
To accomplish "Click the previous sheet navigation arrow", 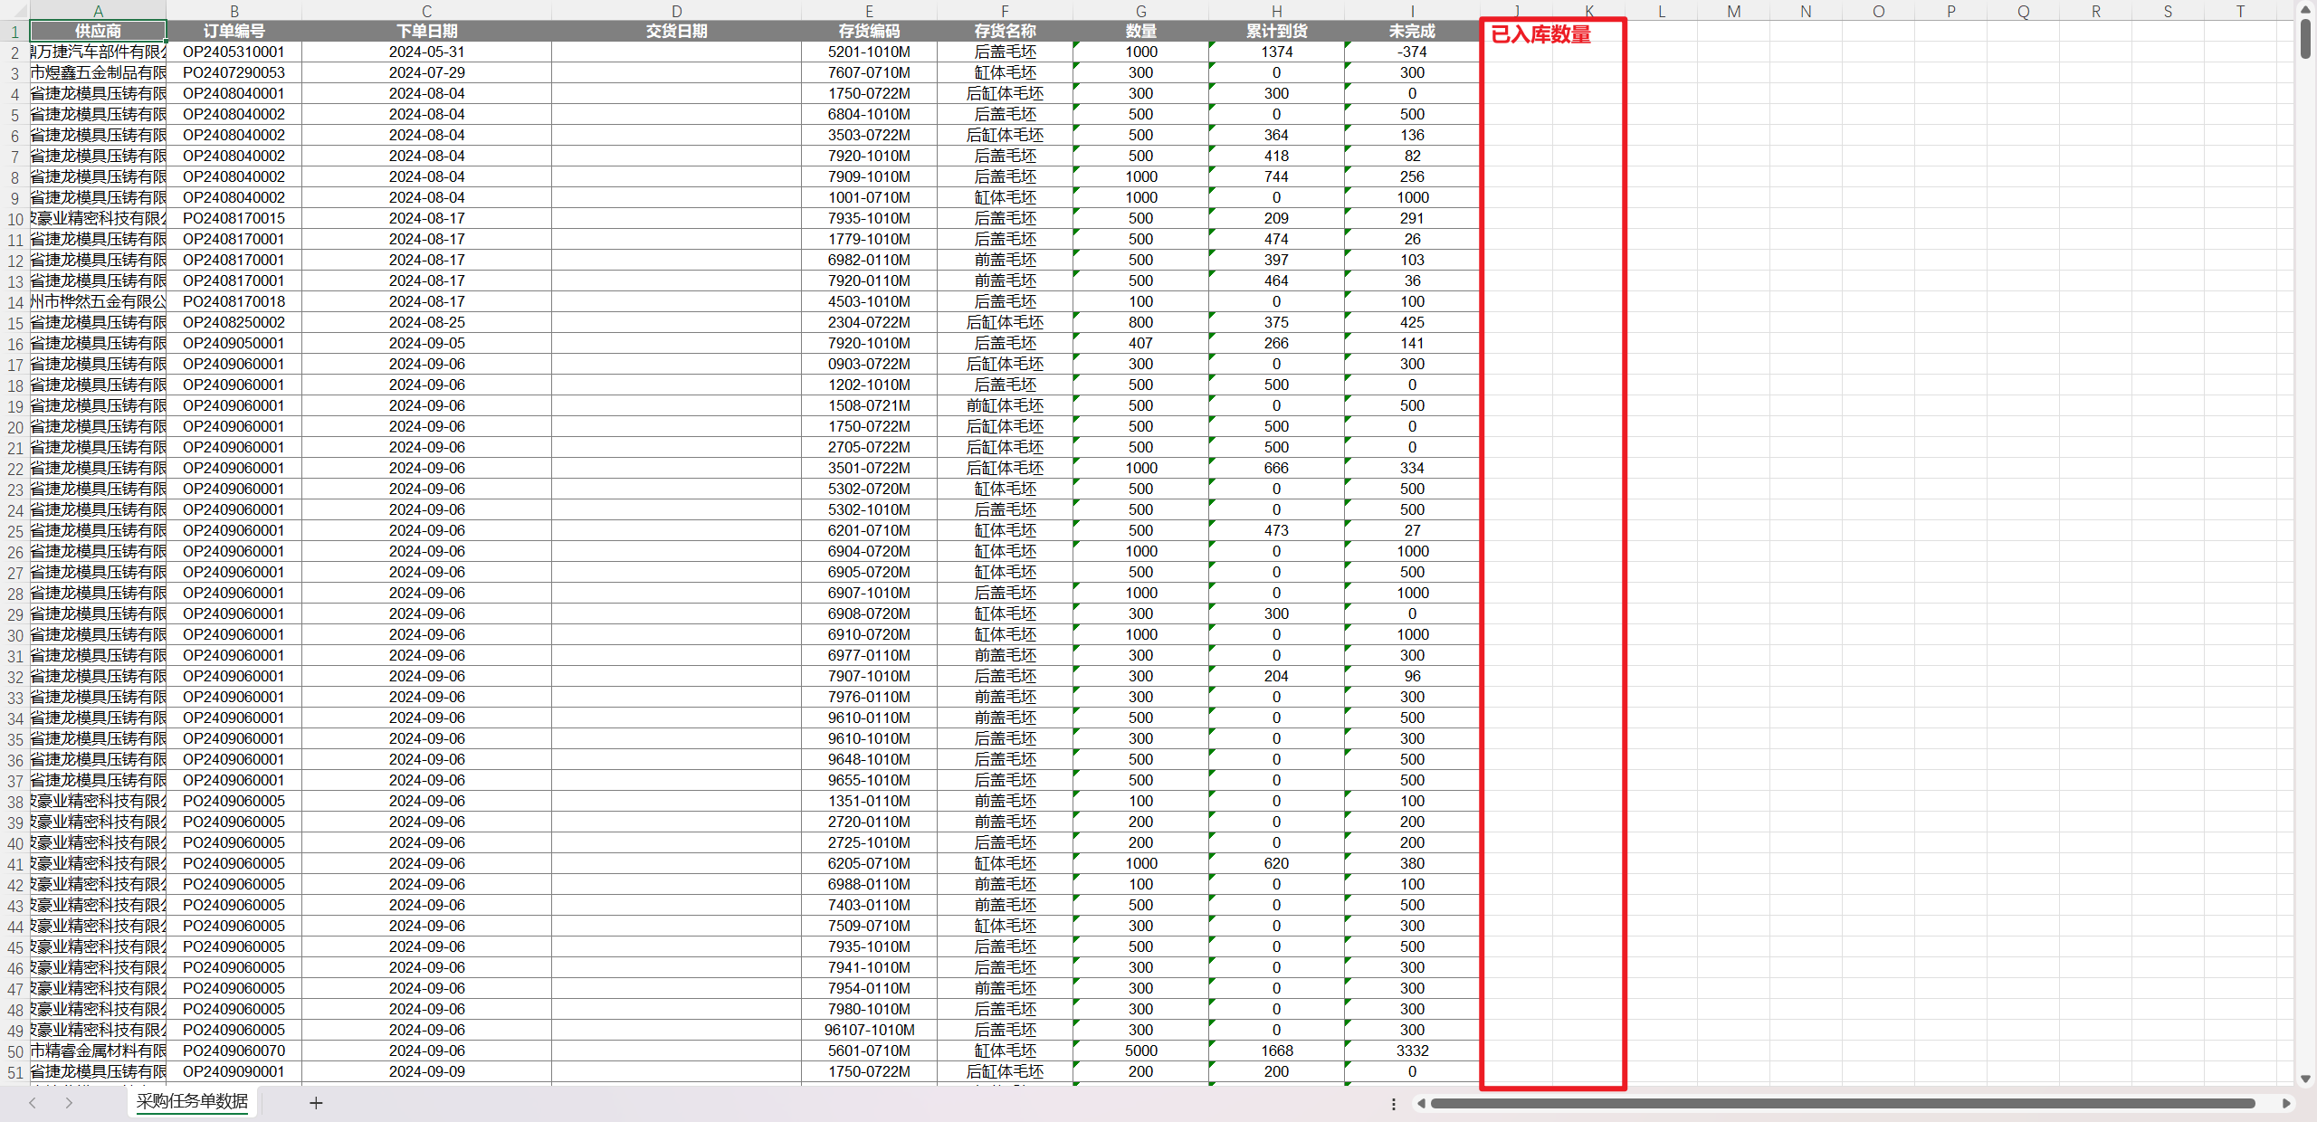I will pos(33,1102).
